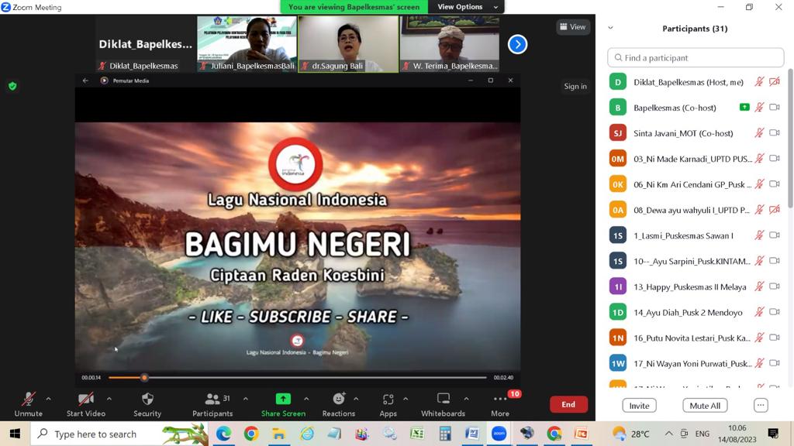The width and height of the screenshot is (794, 446).
Task: Toggle the Participants panel from toolbar
Action: tap(212, 404)
